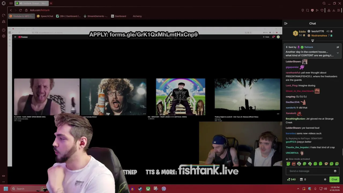Screen dimensions: 343x193
Task: Click Replying to RatTraps reply reference
Action: point(304,139)
